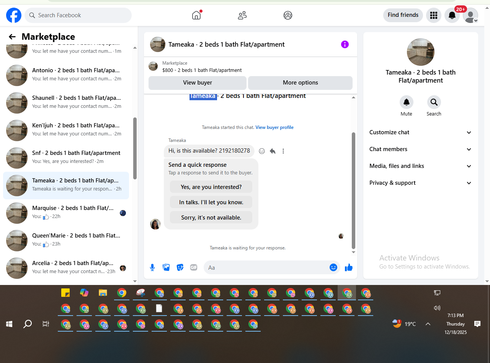The image size is (490, 363).
Task: Click the conversation list scrollbar thumb
Action: pos(135,148)
